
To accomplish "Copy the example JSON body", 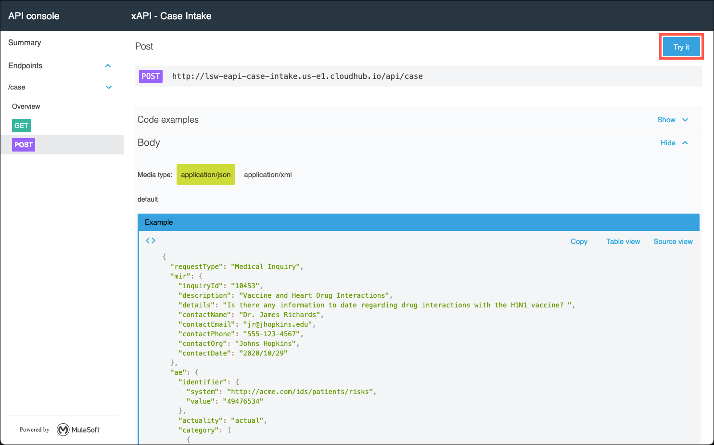I will (579, 242).
